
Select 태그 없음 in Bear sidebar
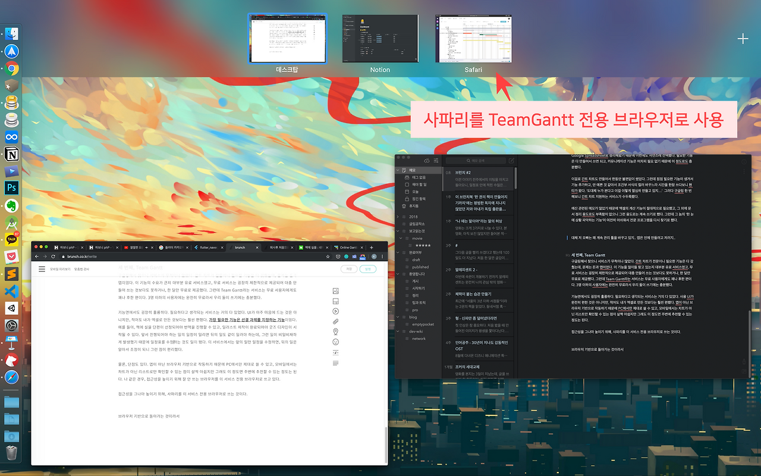point(419,177)
